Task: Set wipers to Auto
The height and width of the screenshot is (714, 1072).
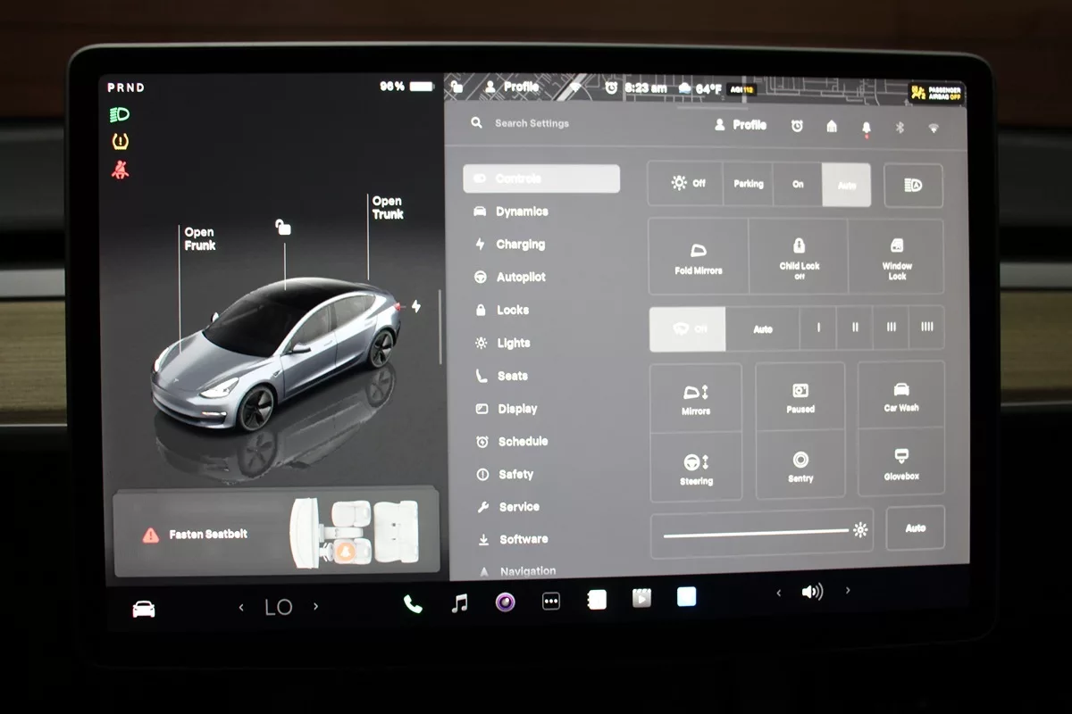Action: click(x=762, y=329)
